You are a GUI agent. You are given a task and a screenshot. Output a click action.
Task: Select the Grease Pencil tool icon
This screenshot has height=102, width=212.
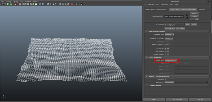[x=16, y=4]
